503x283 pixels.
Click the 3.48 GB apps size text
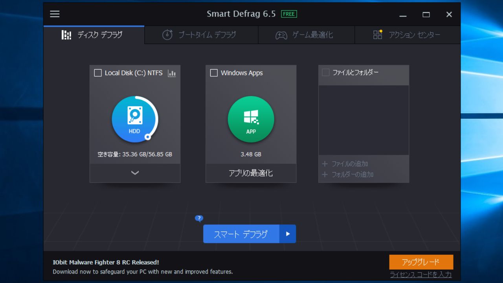point(251,154)
